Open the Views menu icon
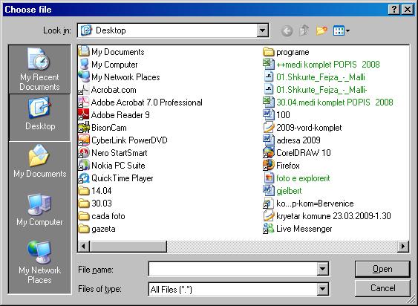 342,30
